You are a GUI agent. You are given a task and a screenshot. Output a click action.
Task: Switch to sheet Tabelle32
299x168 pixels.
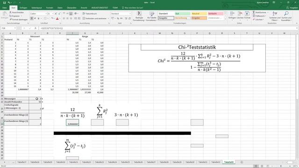point(216,162)
